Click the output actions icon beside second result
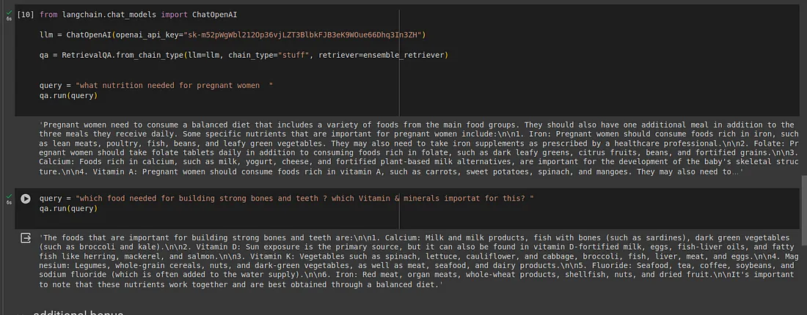807x315 pixels. (25, 238)
